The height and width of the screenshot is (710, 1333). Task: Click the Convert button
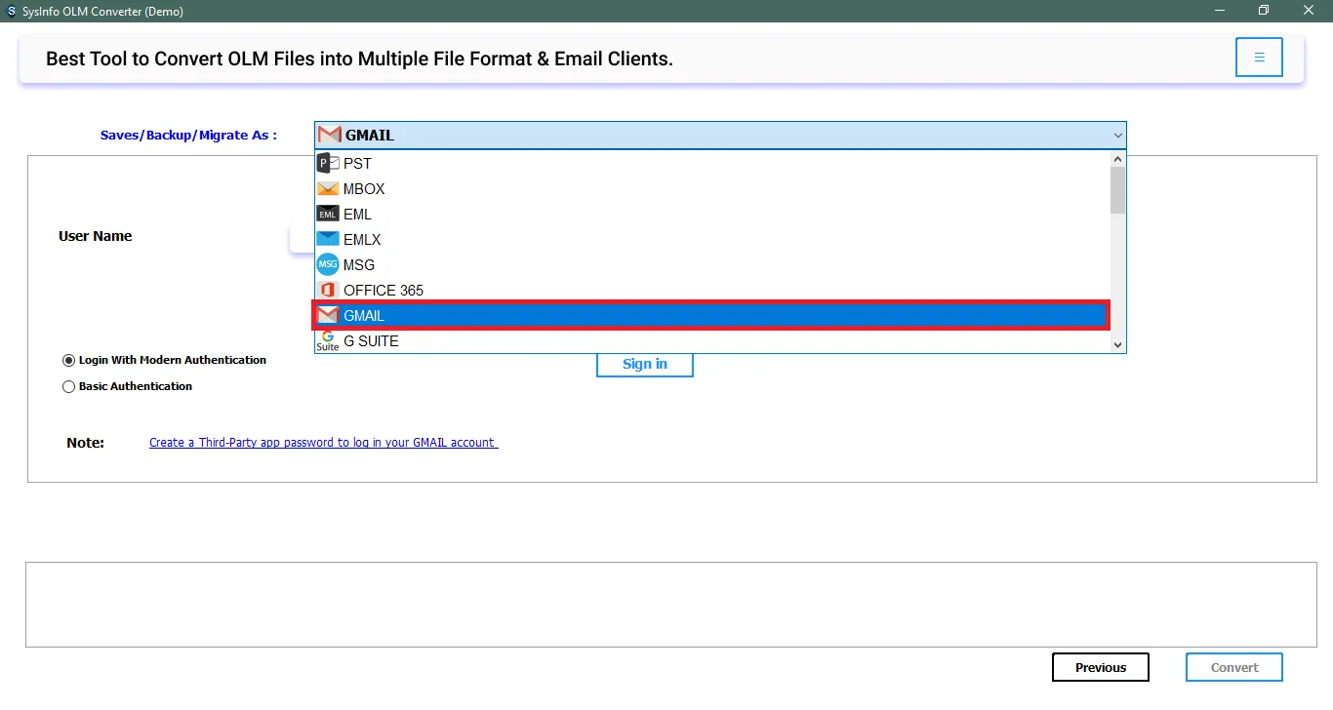(1234, 667)
